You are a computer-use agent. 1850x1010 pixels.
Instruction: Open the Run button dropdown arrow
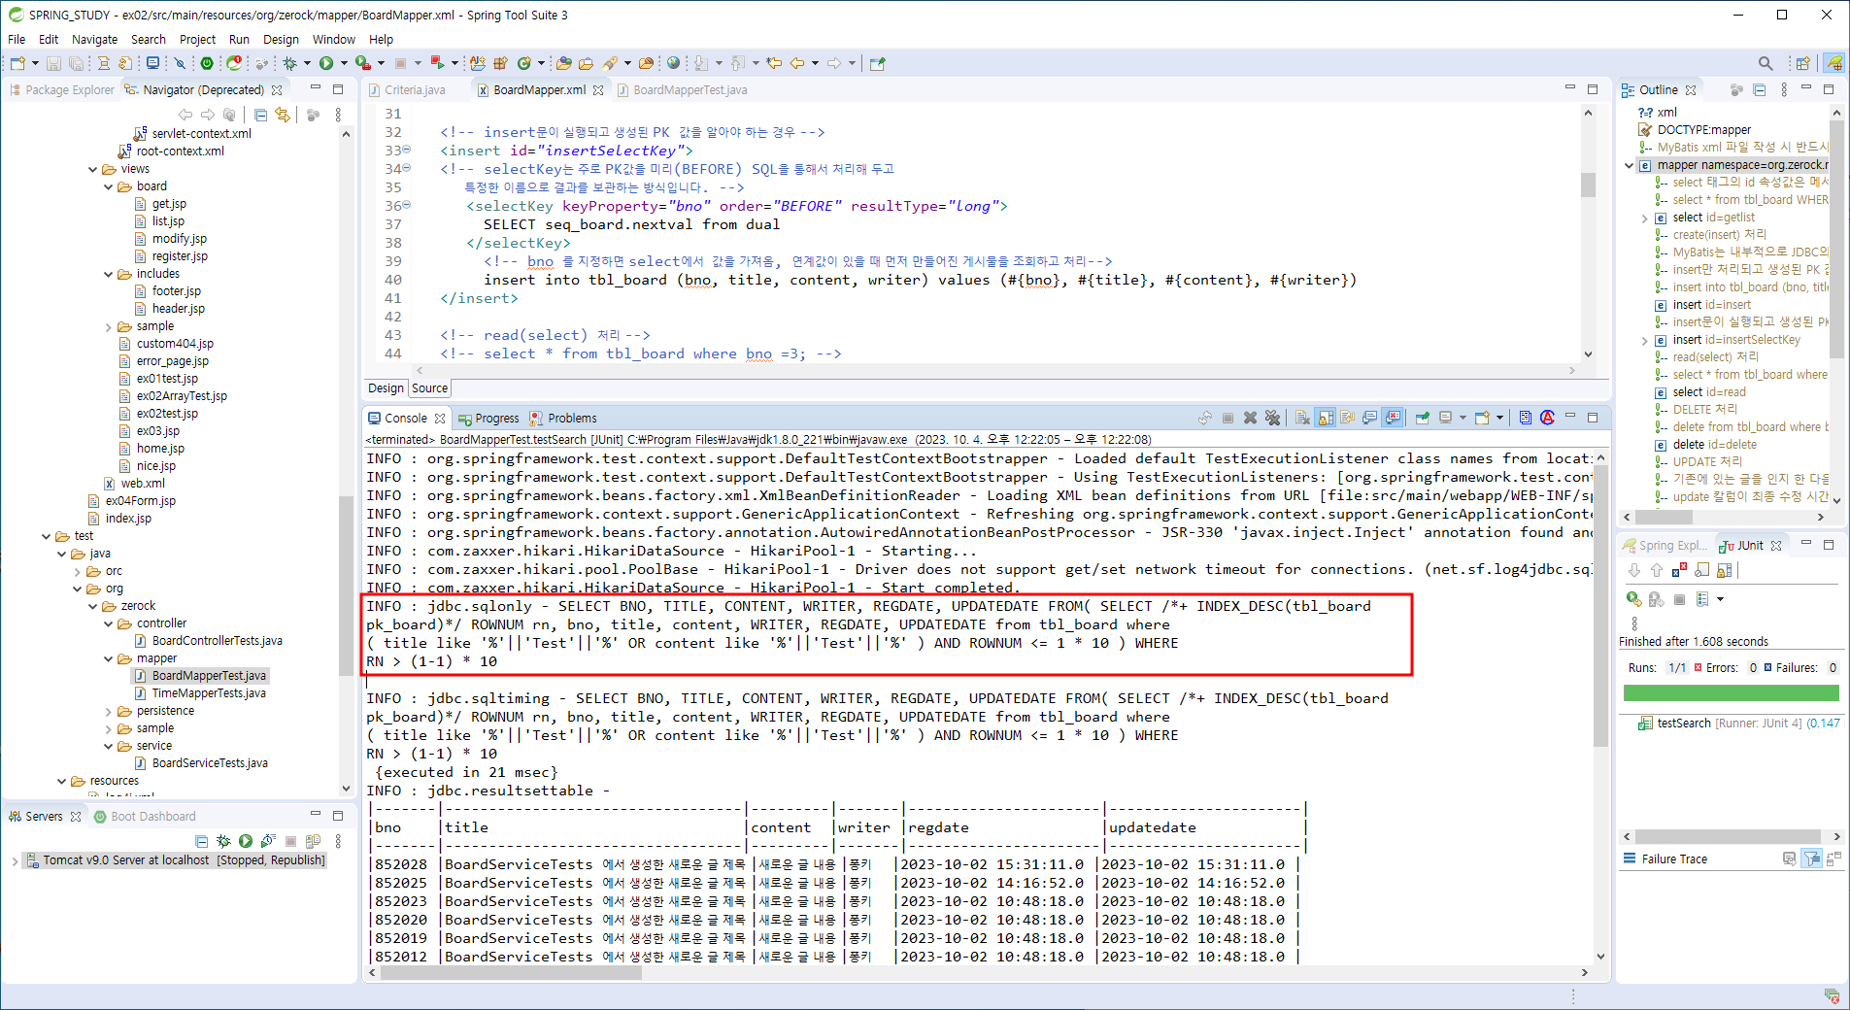click(343, 63)
